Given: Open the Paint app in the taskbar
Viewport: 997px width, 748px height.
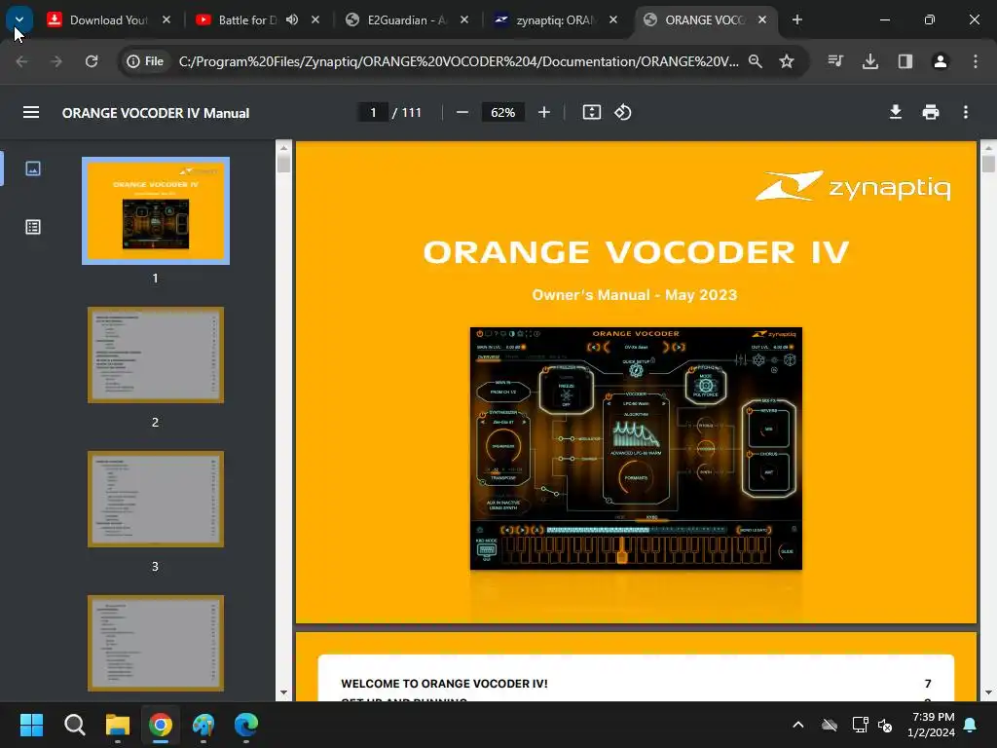Looking at the screenshot, I should [203, 725].
